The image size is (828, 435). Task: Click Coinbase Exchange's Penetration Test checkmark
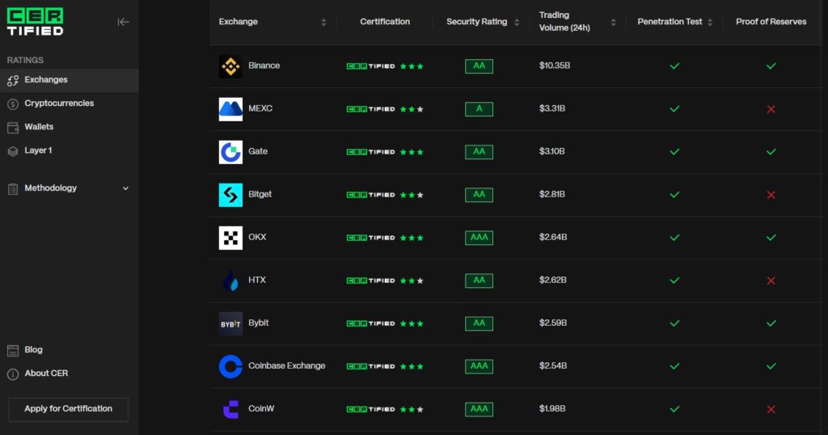pos(674,366)
